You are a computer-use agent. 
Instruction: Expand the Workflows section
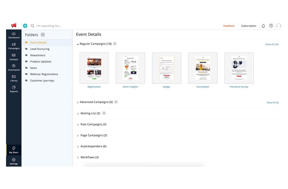[x=78, y=157]
